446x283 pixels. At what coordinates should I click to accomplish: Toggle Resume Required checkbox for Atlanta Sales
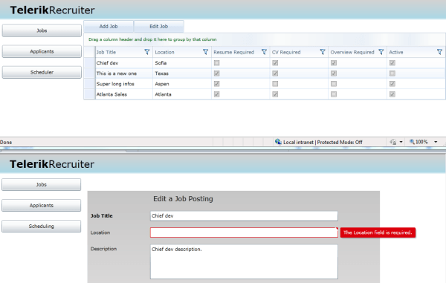tap(217, 94)
